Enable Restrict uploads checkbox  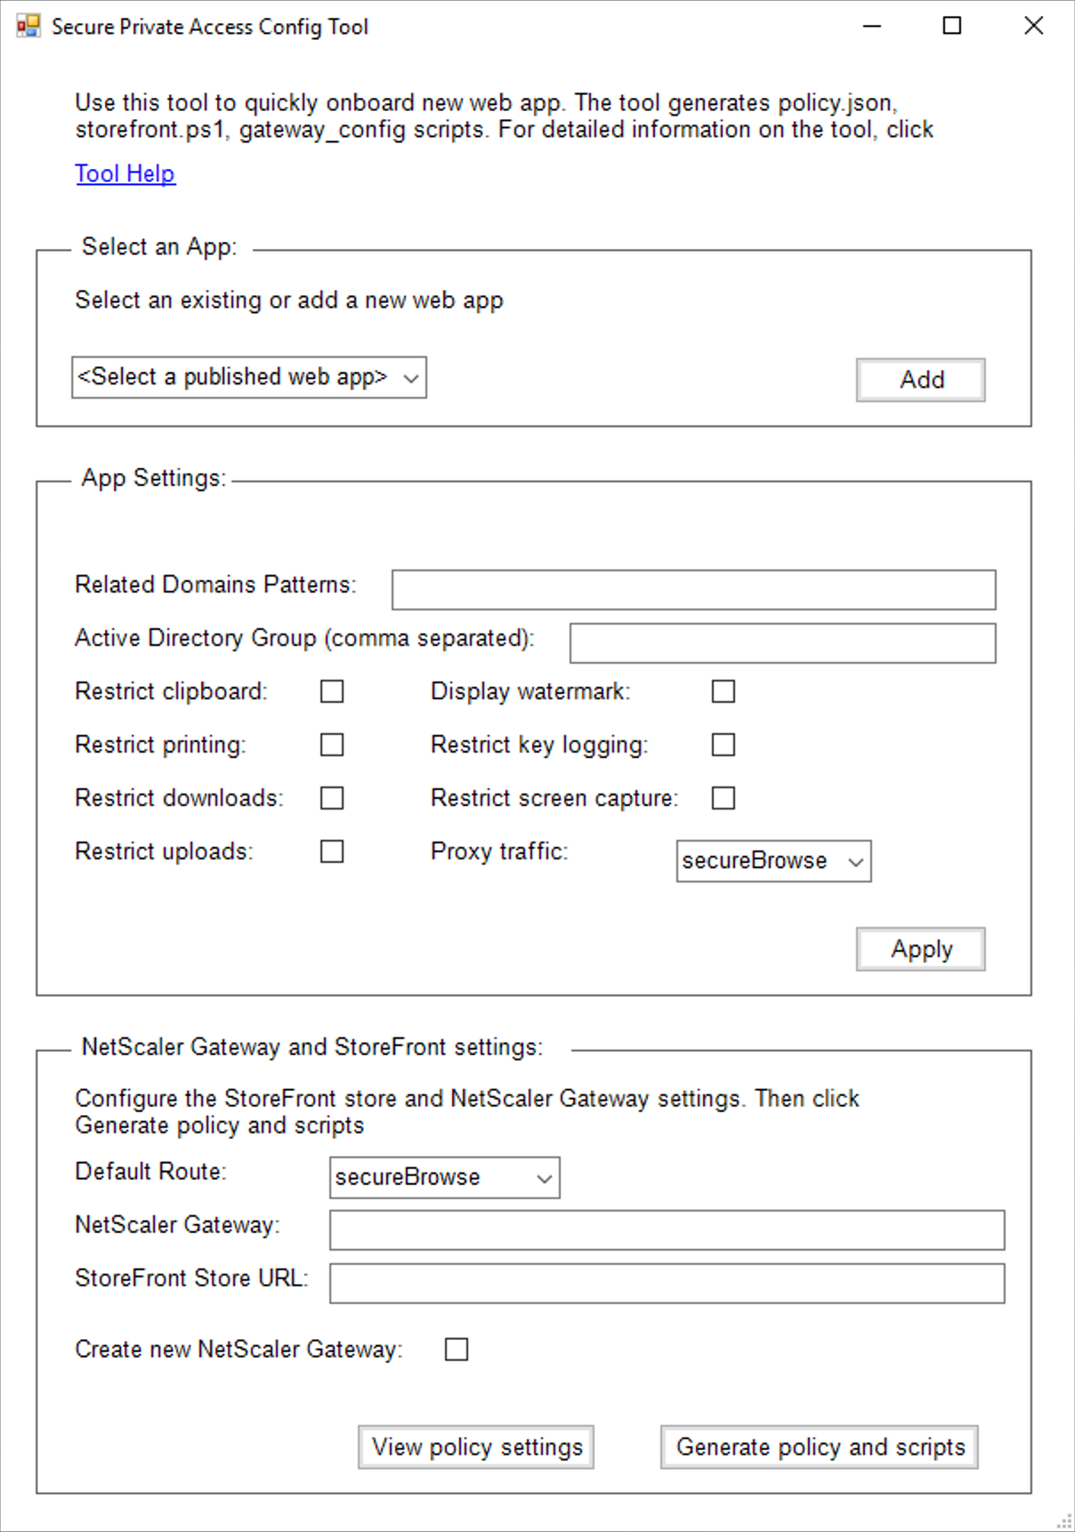[332, 851]
